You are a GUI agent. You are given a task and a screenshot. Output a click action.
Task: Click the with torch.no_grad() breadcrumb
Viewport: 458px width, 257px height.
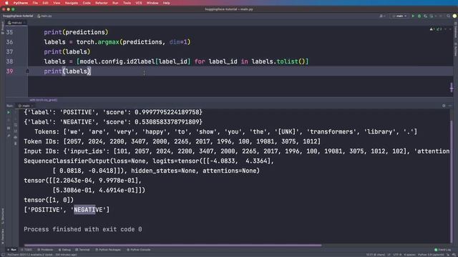click(x=44, y=100)
